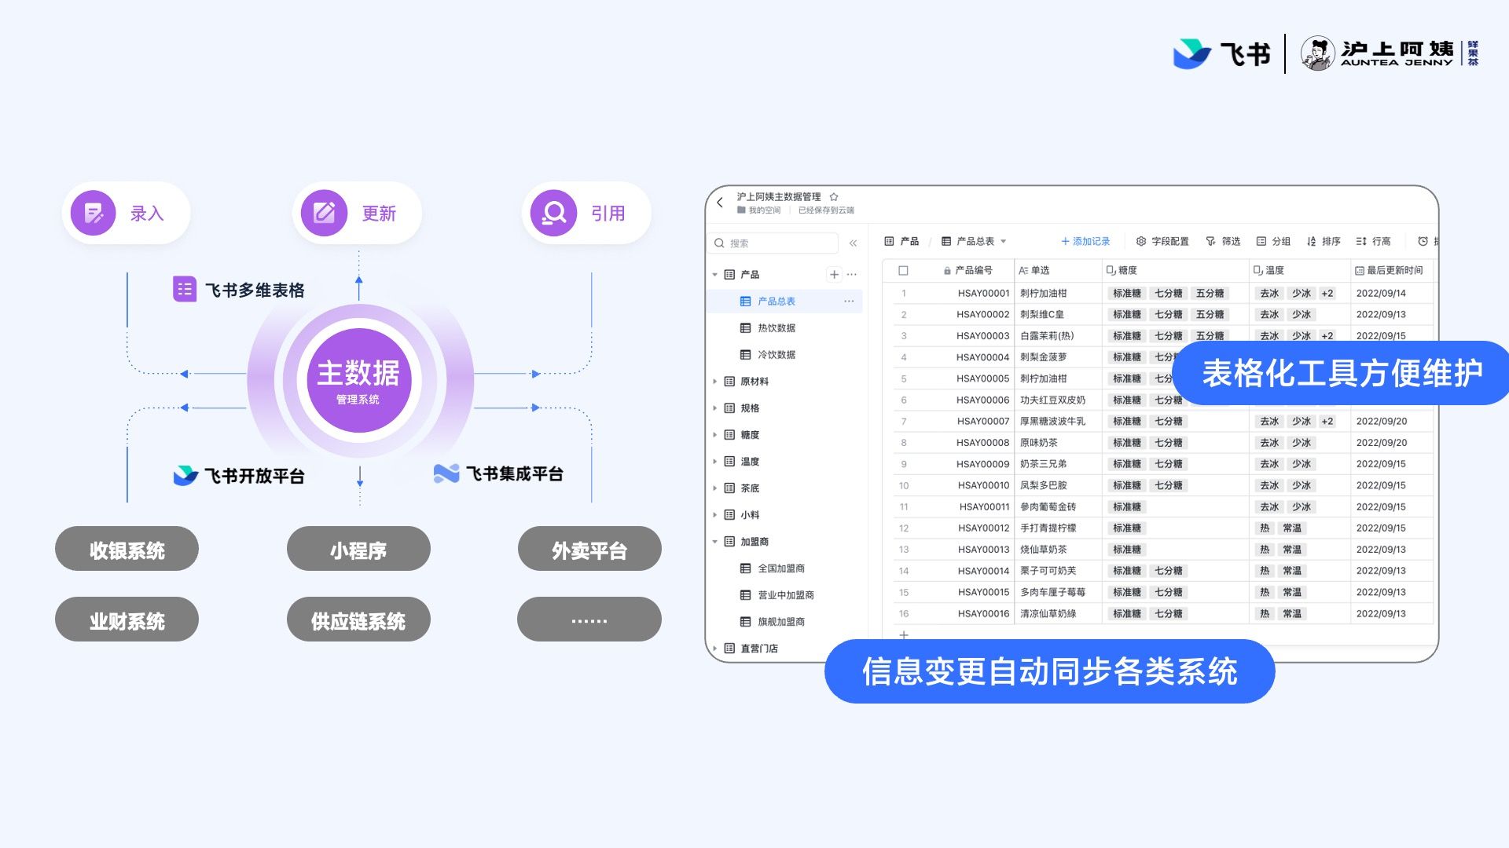Click the date 2022/09/20 in row 8
1509x848 pixels.
[x=1381, y=443]
